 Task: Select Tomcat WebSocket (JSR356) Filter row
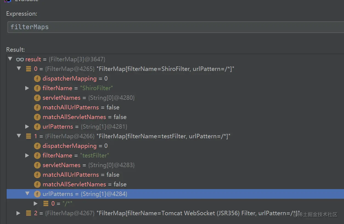[175, 213]
